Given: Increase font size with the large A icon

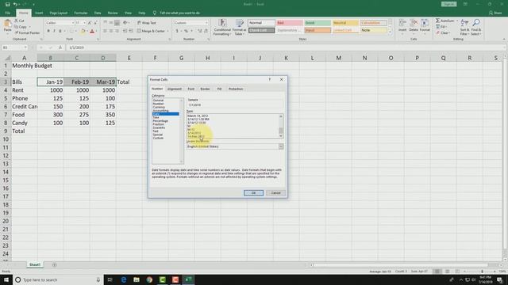Looking at the screenshot, I should 90,23.
